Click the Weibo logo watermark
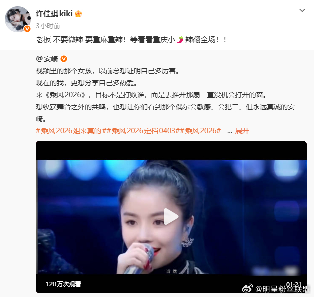Image resolution: width=314 pixels, height=297 pixels. click(x=247, y=288)
